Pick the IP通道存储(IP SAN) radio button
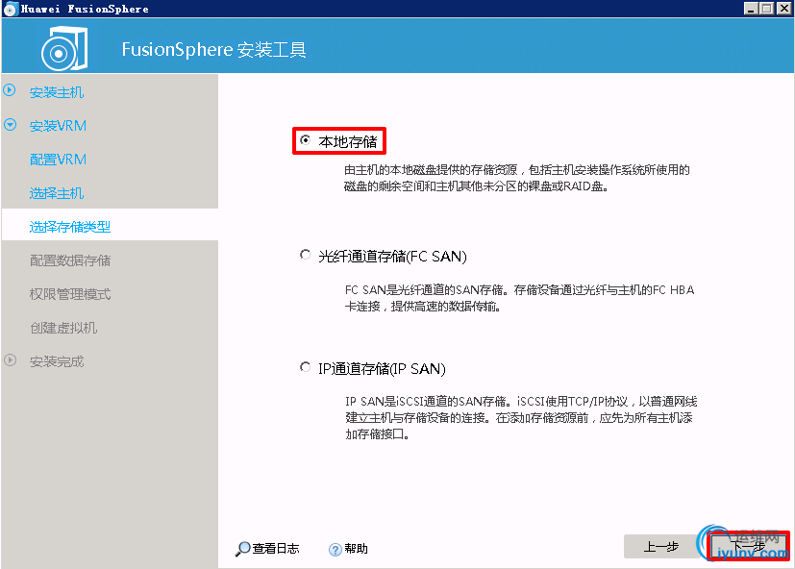This screenshot has height=569, width=795. click(x=306, y=366)
